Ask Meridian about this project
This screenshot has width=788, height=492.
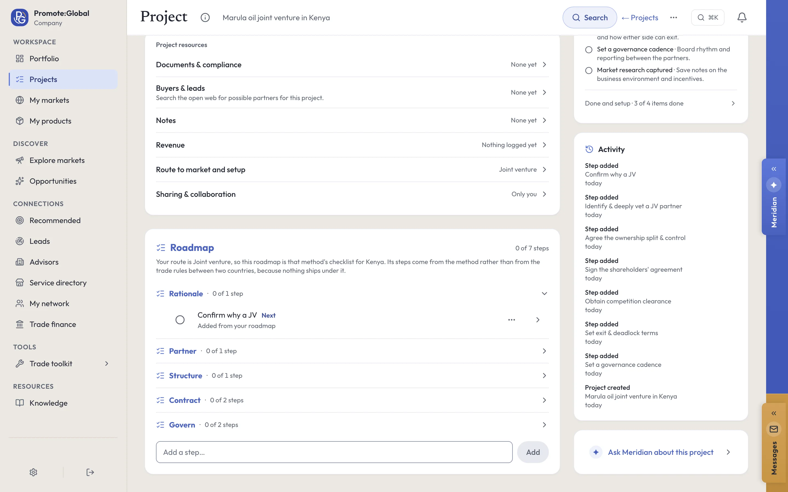click(x=661, y=452)
